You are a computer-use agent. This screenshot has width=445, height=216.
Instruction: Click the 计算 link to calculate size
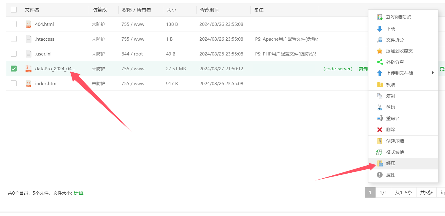pyautogui.click(x=79, y=193)
